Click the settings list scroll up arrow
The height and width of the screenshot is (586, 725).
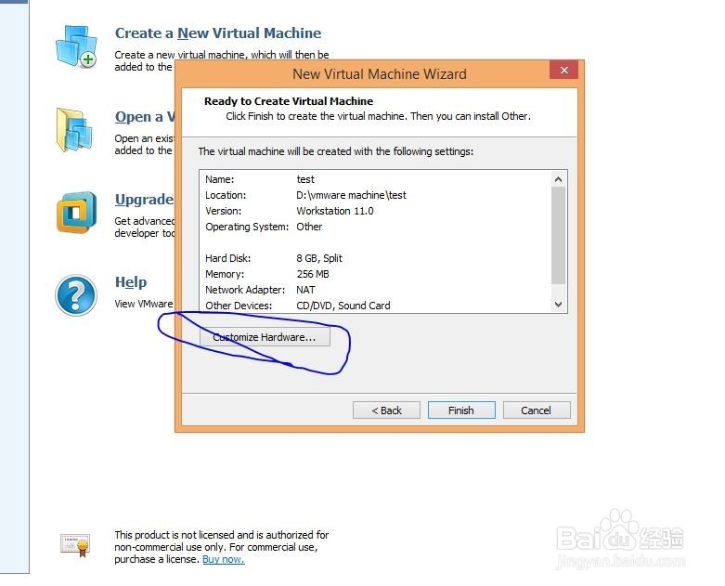(x=559, y=179)
